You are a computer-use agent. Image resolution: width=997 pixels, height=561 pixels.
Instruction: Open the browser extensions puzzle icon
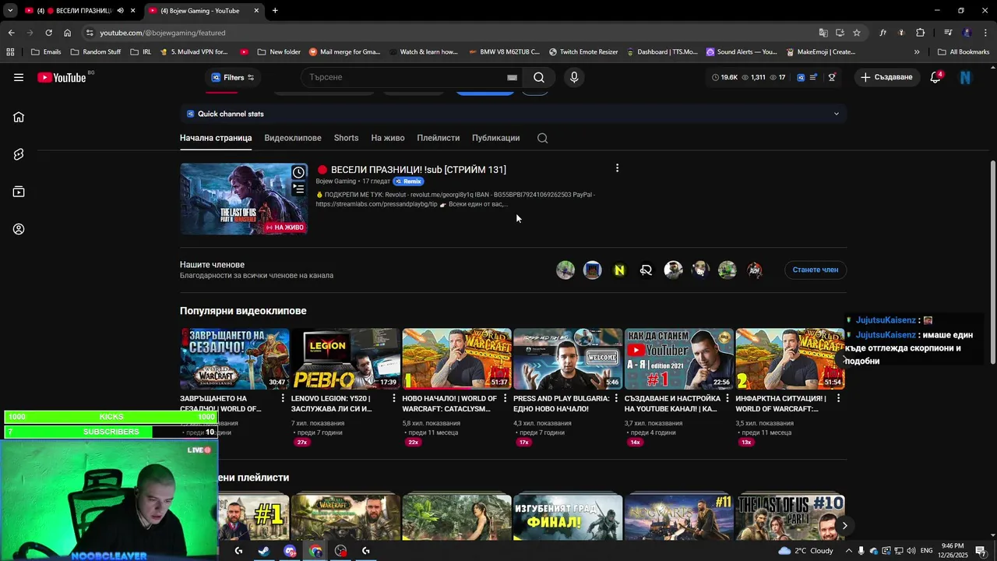[x=920, y=33]
